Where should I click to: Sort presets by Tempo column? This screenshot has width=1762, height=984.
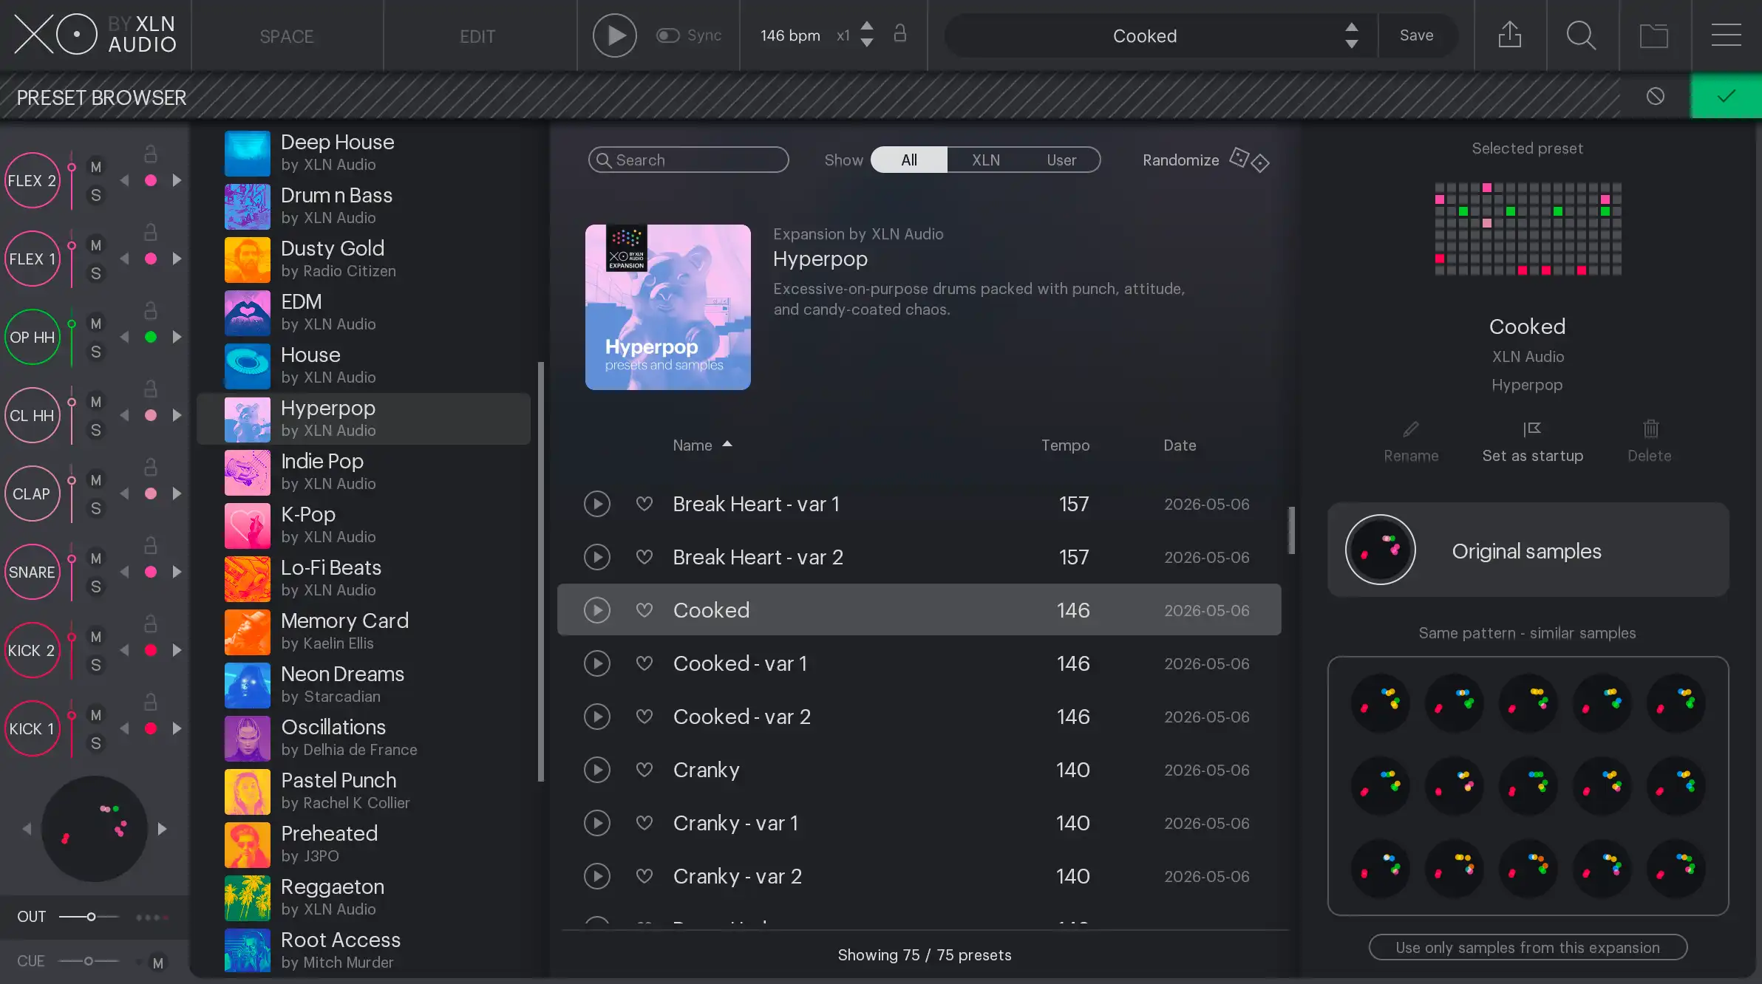(1065, 445)
